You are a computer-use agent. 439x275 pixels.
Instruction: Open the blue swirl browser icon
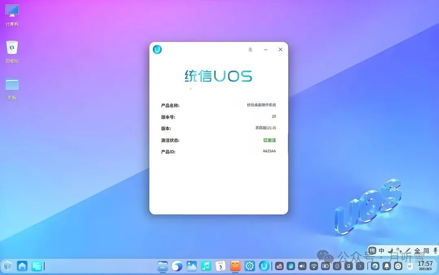tap(177, 266)
